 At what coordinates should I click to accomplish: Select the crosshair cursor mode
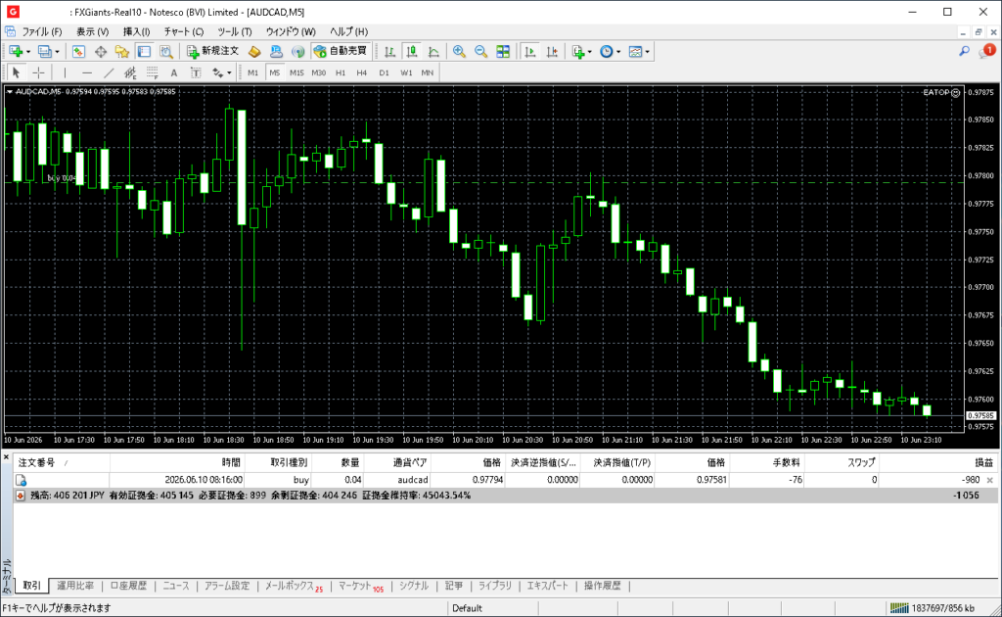point(38,72)
